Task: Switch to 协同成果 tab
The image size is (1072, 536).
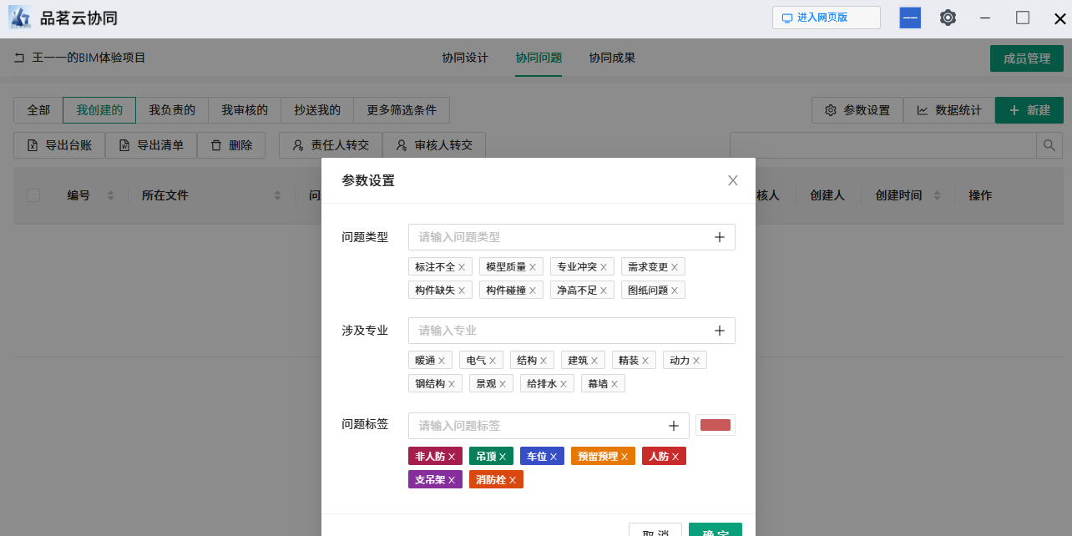Action: pos(612,58)
